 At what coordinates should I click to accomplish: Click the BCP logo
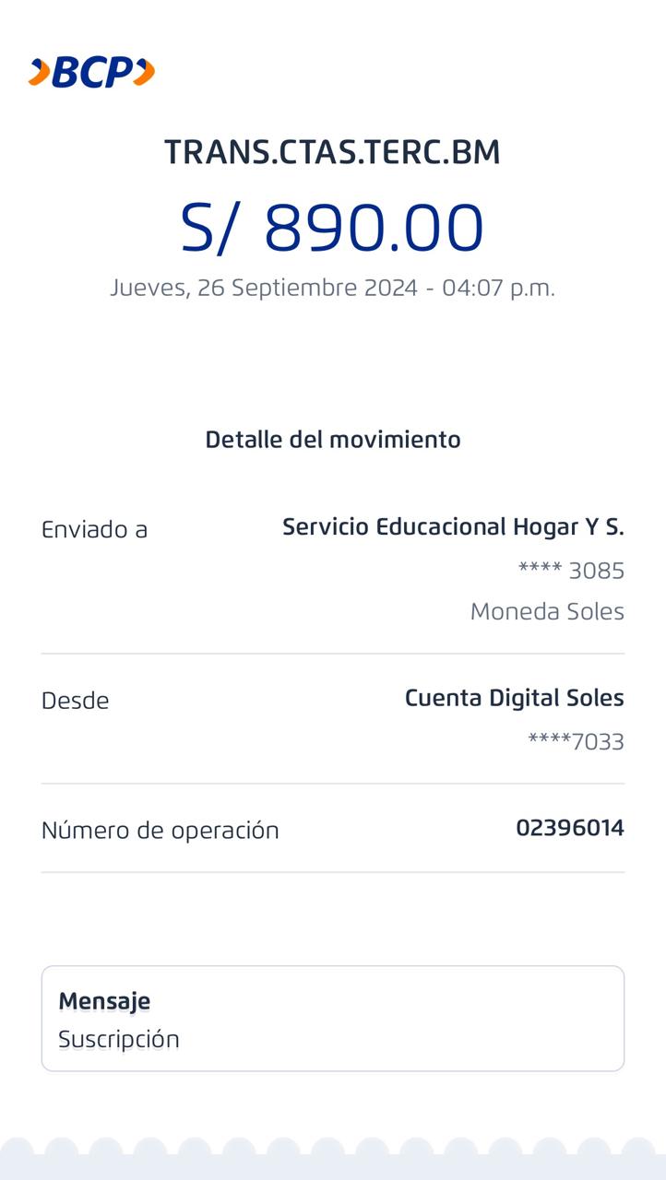(91, 72)
